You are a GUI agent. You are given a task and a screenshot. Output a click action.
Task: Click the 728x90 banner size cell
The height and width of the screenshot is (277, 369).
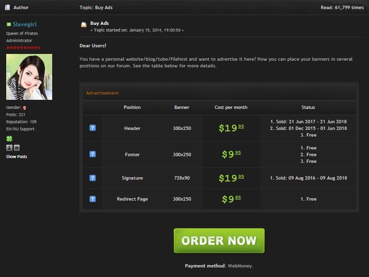click(182, 178)
